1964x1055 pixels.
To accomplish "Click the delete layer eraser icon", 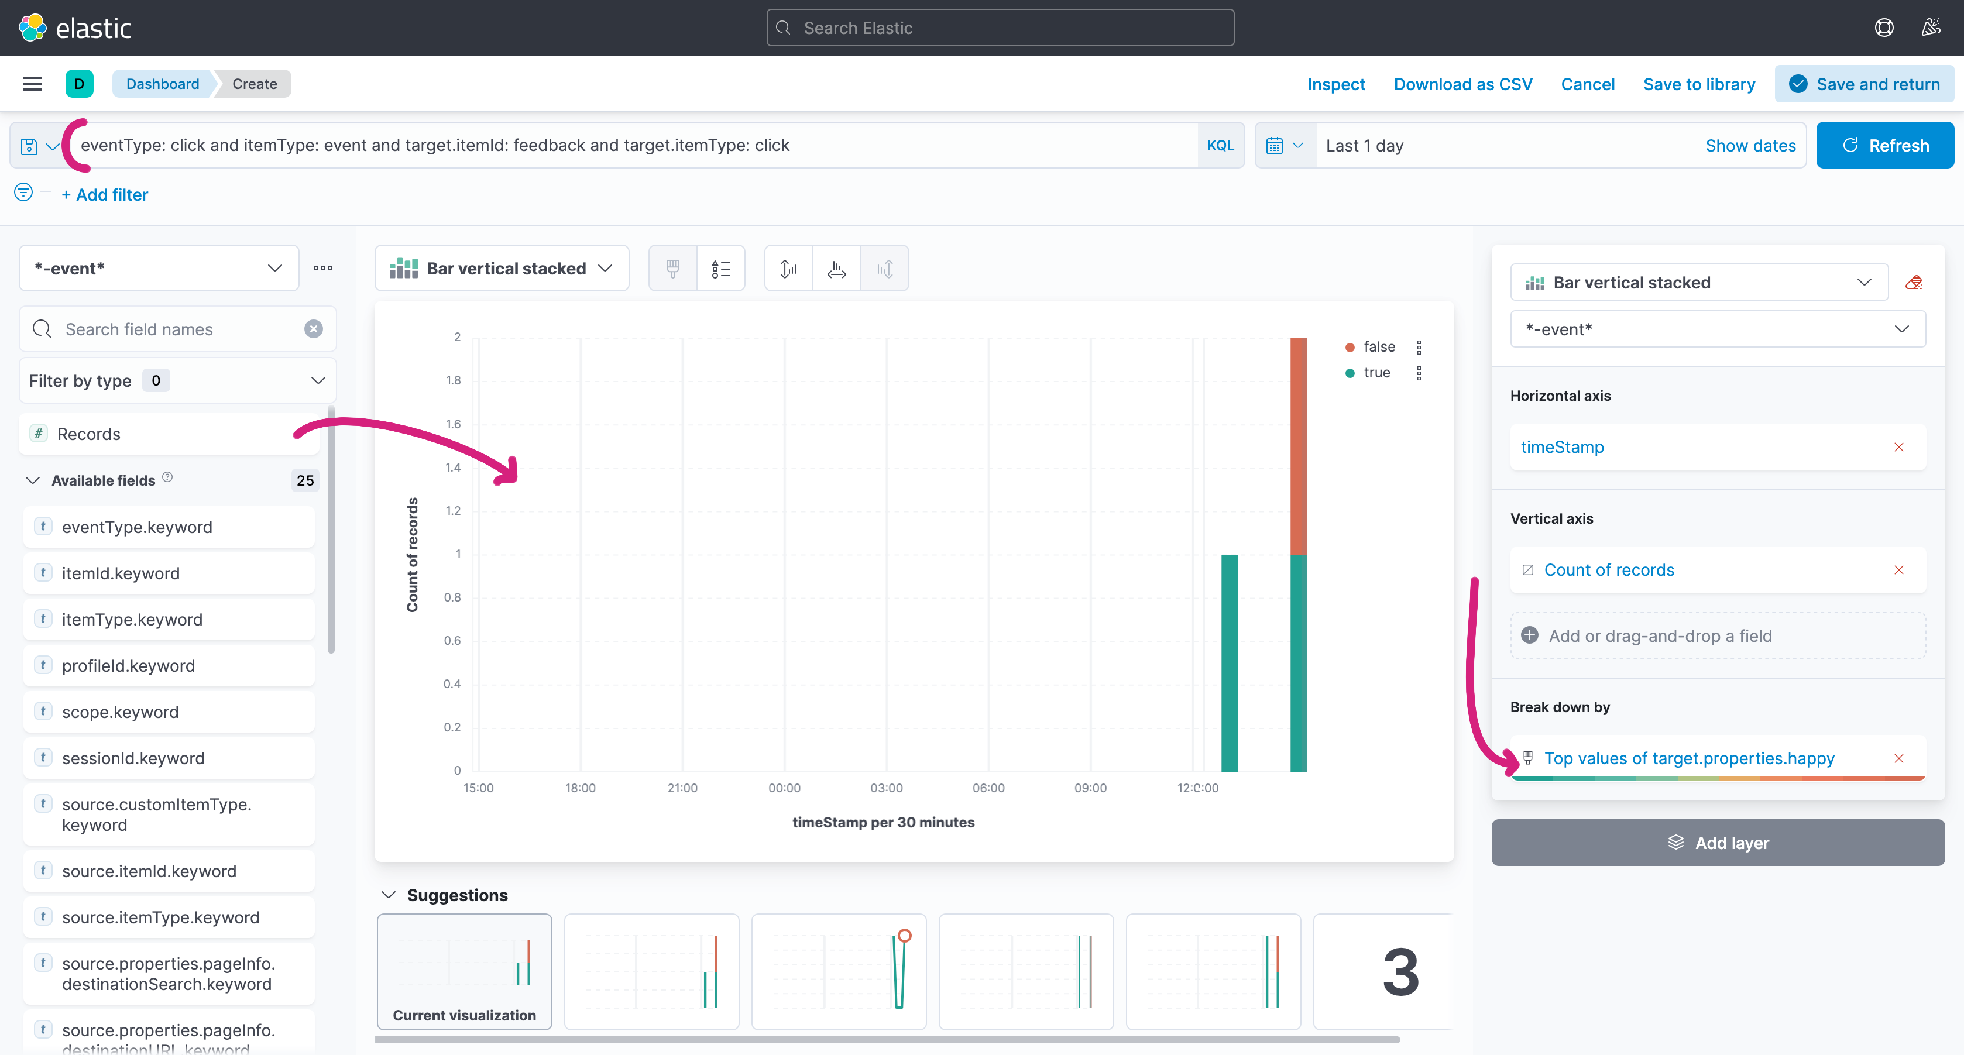I will tap(1914, 283).
